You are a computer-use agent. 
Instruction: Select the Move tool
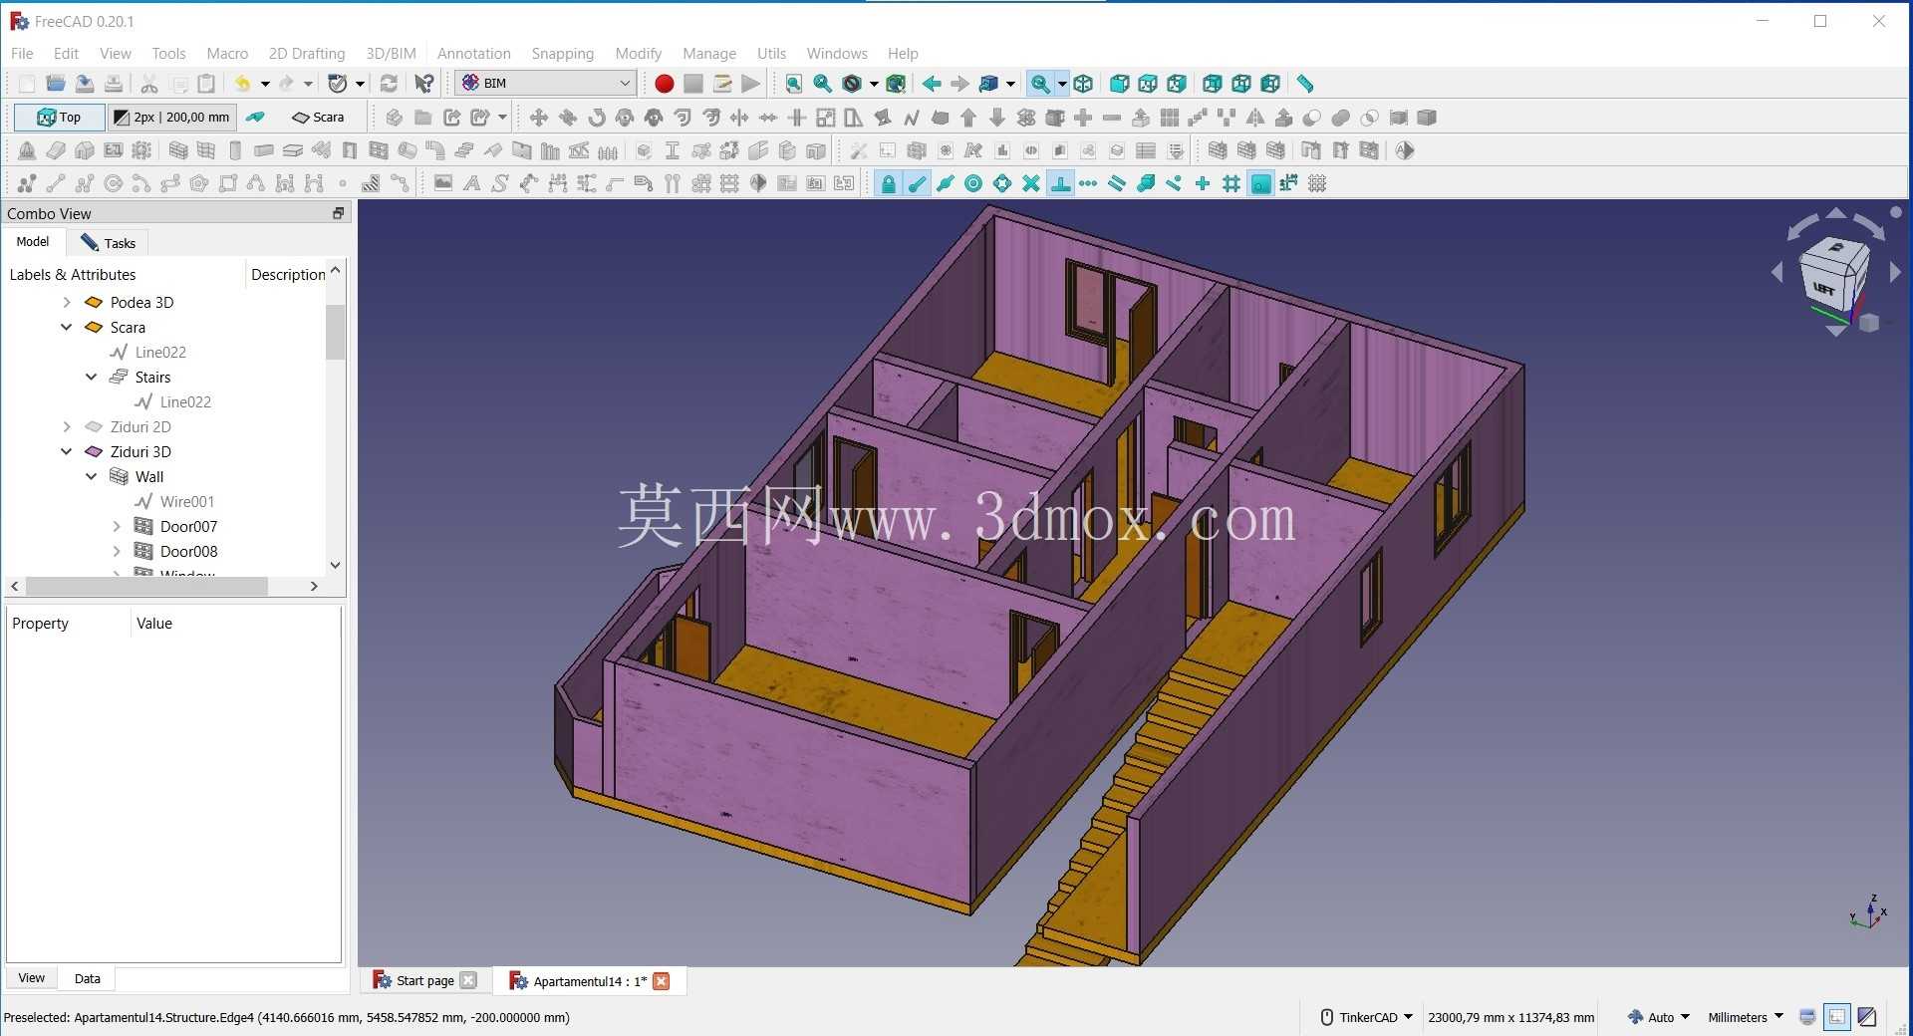click(x=538, y=118)
